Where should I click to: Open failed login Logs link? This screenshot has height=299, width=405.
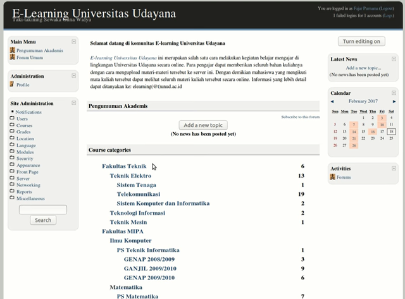(388, 15)
